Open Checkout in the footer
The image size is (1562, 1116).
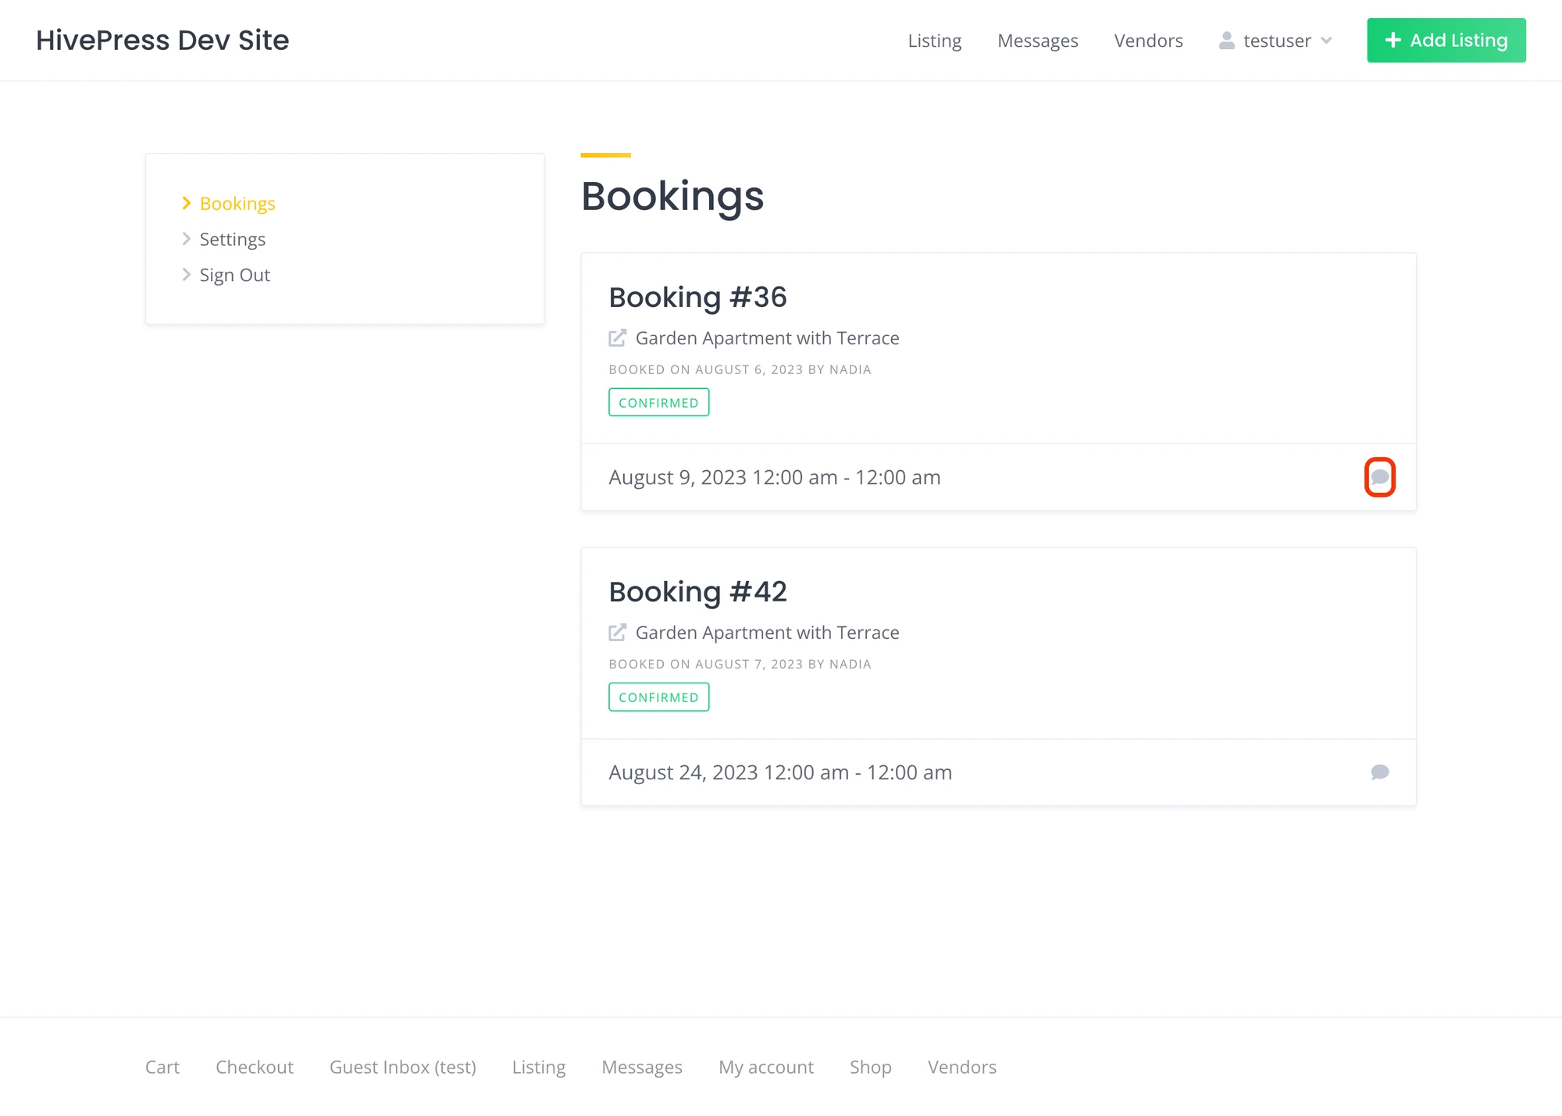(255, 1067)
